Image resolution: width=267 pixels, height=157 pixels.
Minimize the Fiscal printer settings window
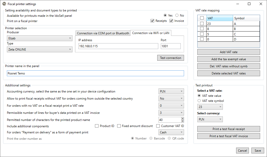tap(238, 4)
